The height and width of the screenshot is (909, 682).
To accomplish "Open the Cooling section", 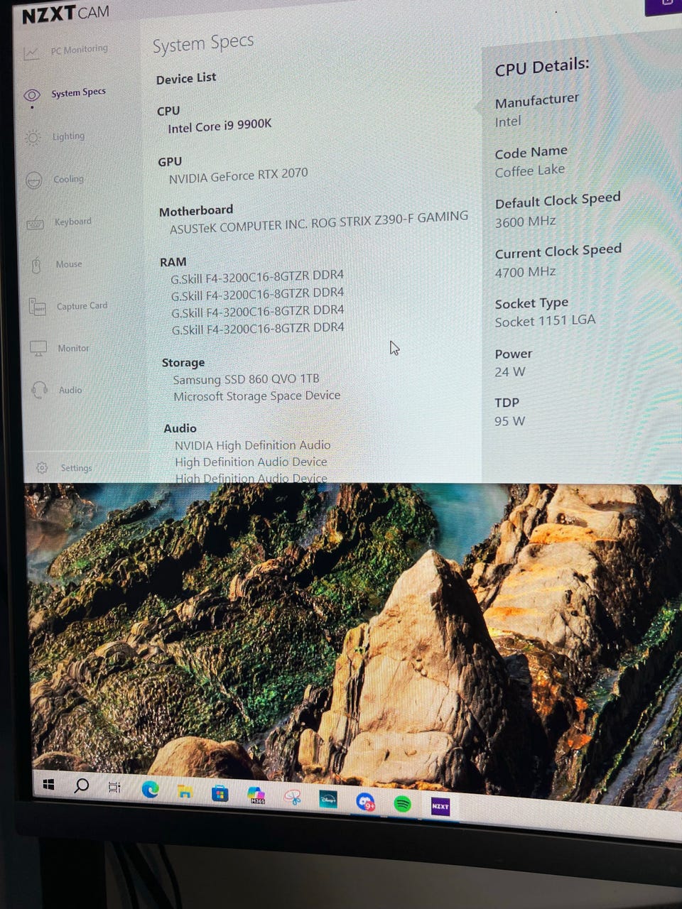I will click(x=68, y=179).
